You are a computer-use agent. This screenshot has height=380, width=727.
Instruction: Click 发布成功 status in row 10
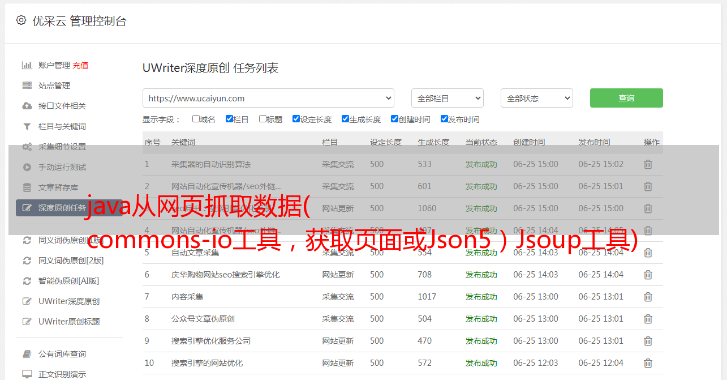481,363
